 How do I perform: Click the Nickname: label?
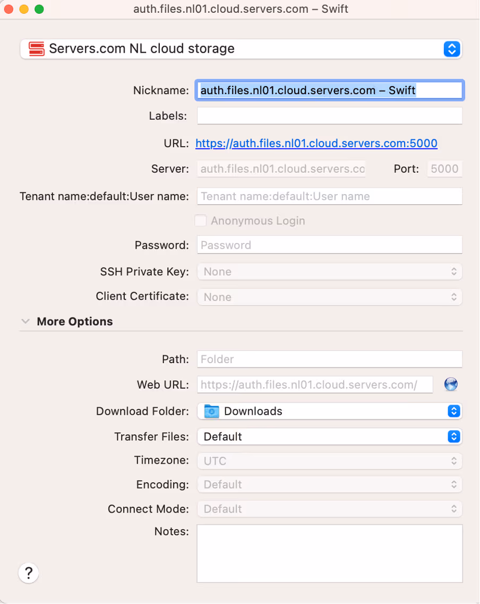coord(161,90)
